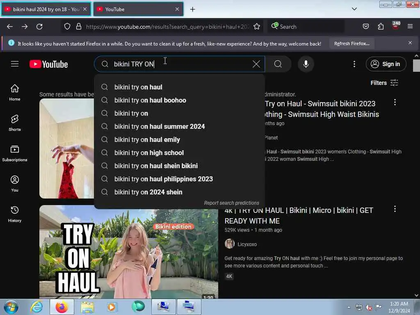Select suggestion 'bikini try on haul philippines 2023'

point(180,179)
